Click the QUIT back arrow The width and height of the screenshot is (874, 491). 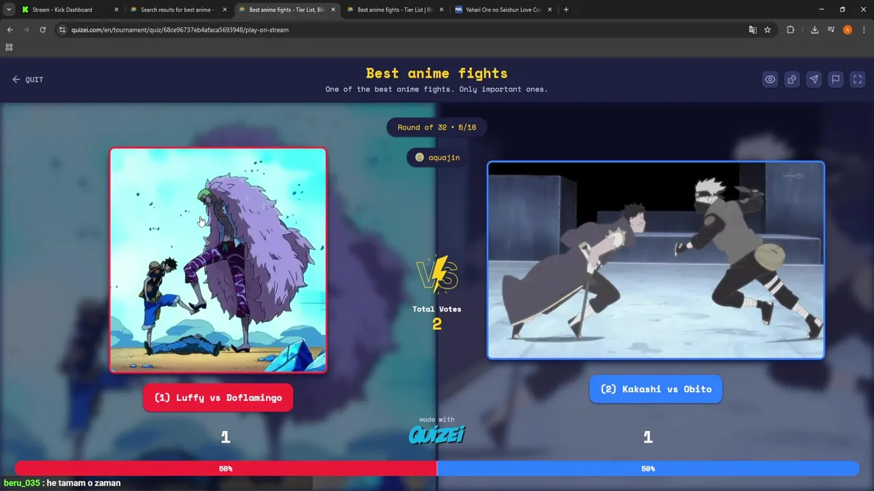click(16, 79)
